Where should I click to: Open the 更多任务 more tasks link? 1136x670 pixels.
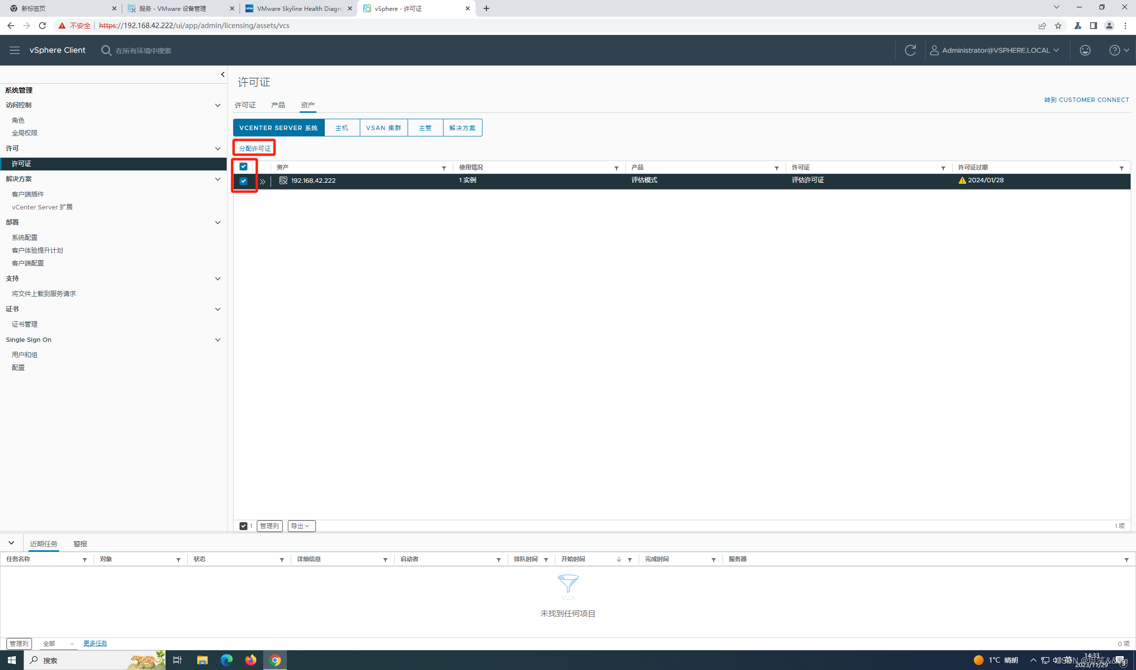click(x=95, y=643)
